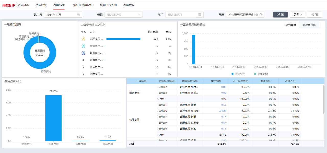Image resolution: width=327 pixels, height=153 pixels.
Task: Open the 934.20 差旅费 amount link
Action: point(222,111)
